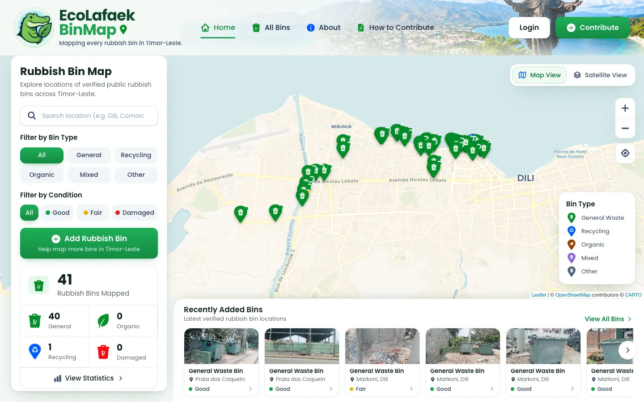This screenshot has height=402, width=644.
Task: Click the Organic leaf statistic icon
Action: [x=103, y=320]
